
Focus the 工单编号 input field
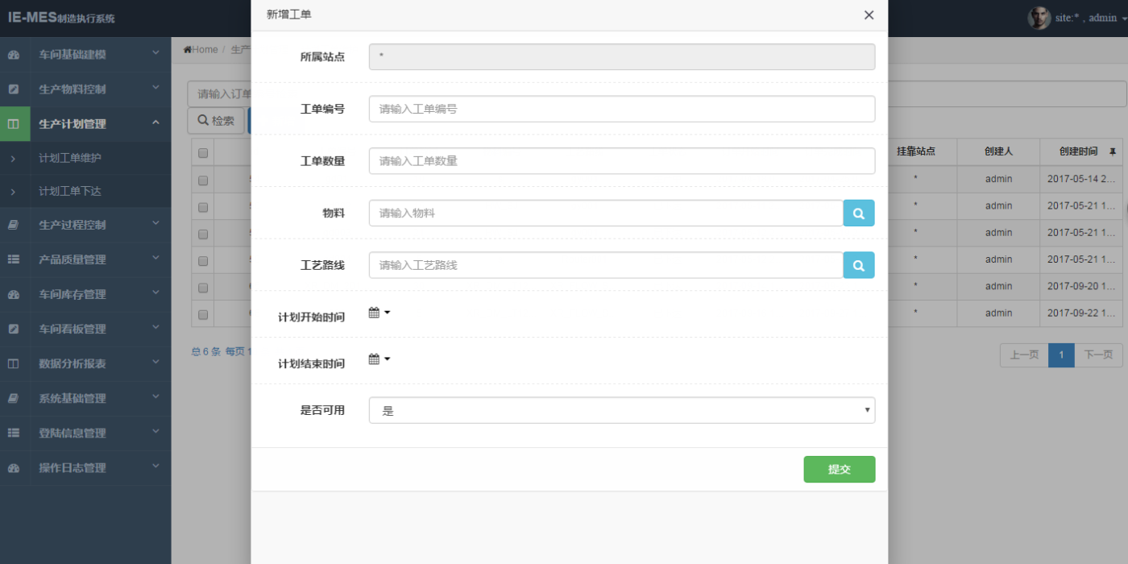(x=621, y=109)
